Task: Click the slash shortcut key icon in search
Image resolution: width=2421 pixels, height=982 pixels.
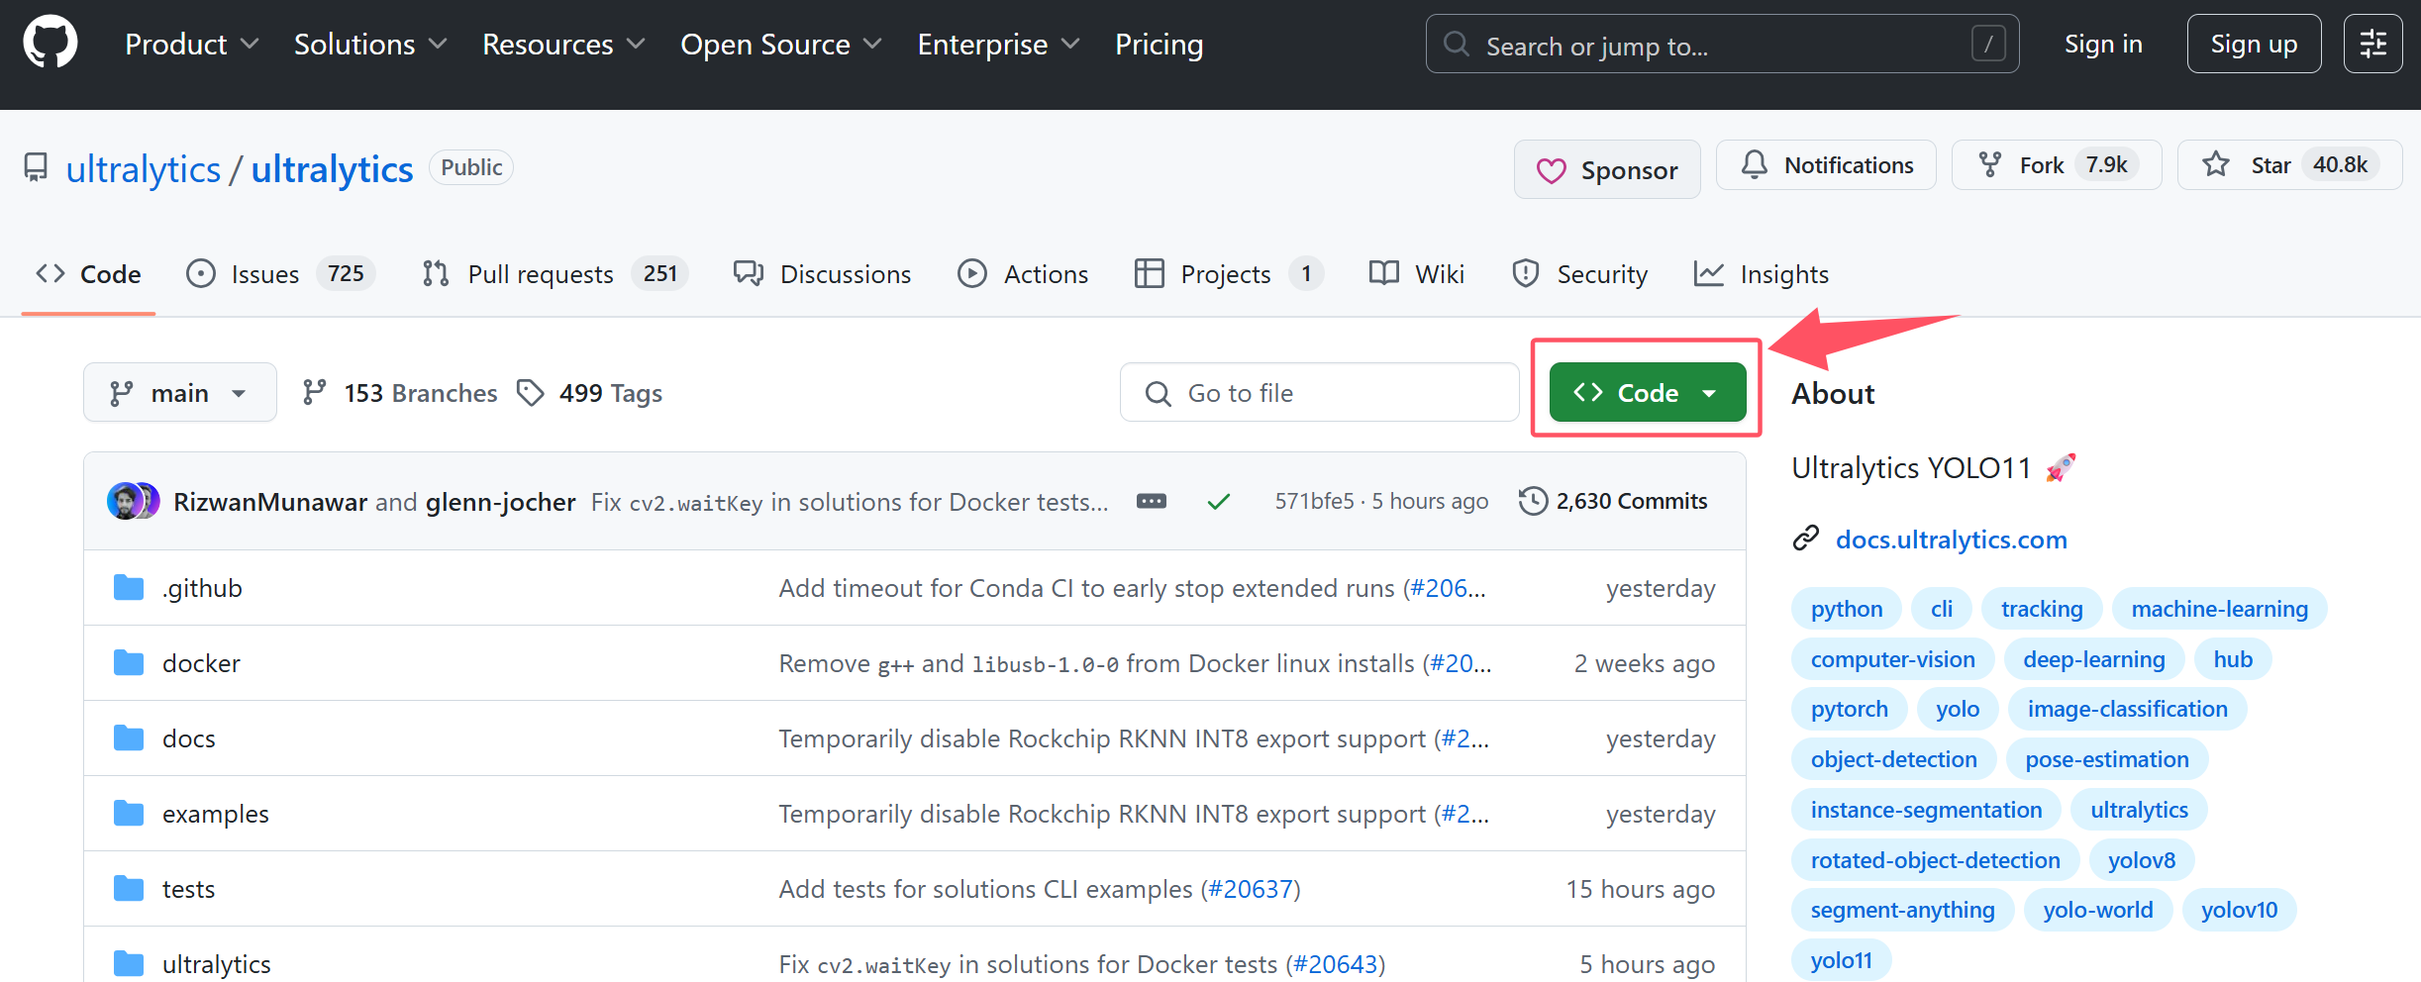Action: (1988, 45)
